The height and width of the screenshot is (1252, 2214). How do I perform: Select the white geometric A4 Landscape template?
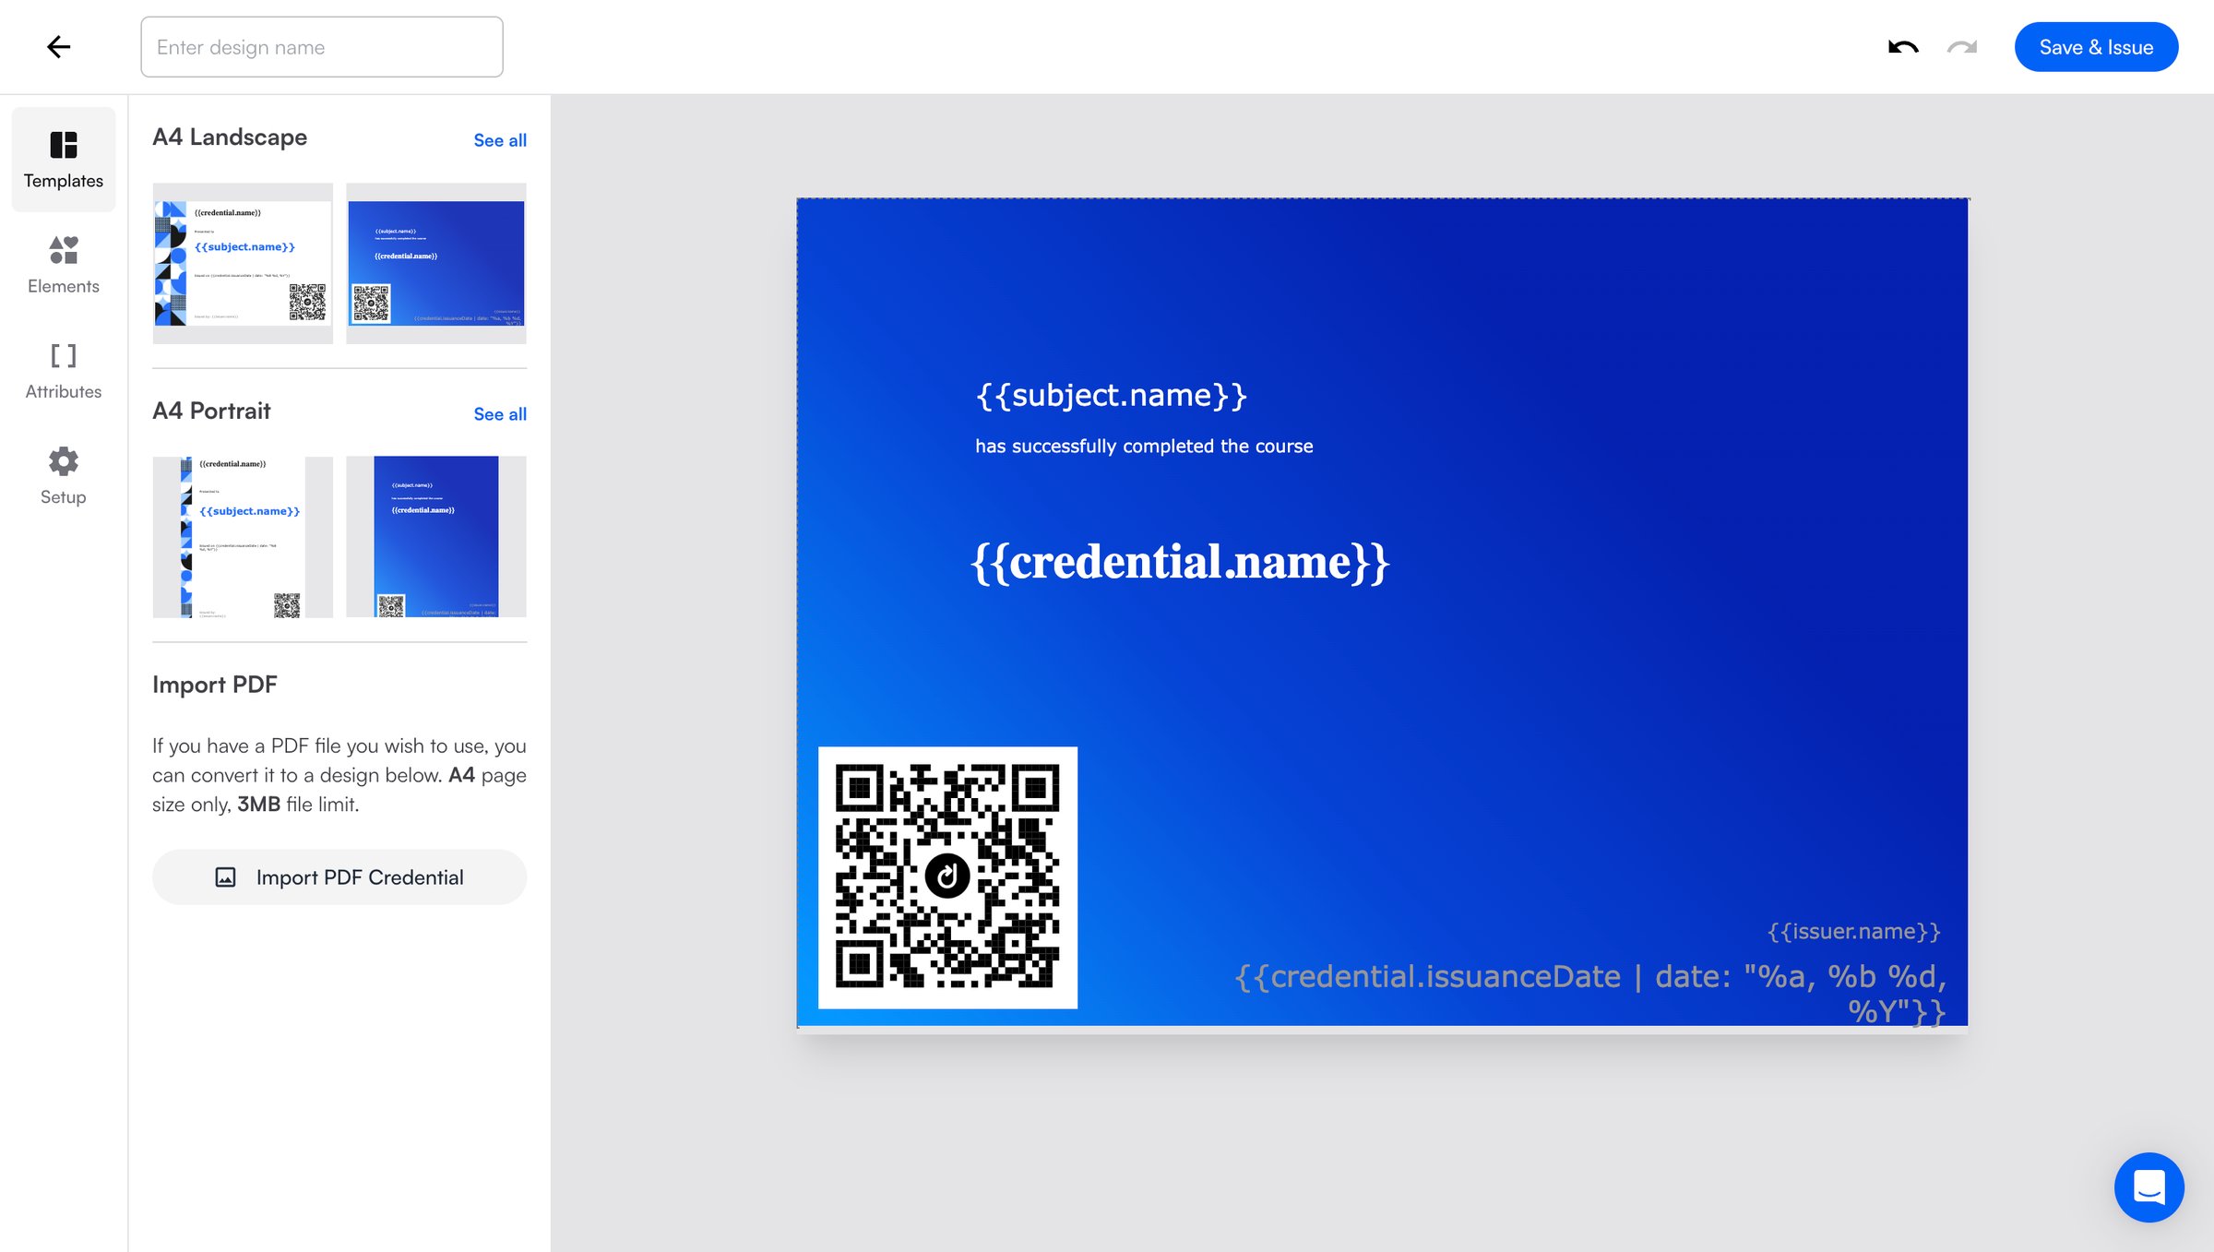pos(243,263)
